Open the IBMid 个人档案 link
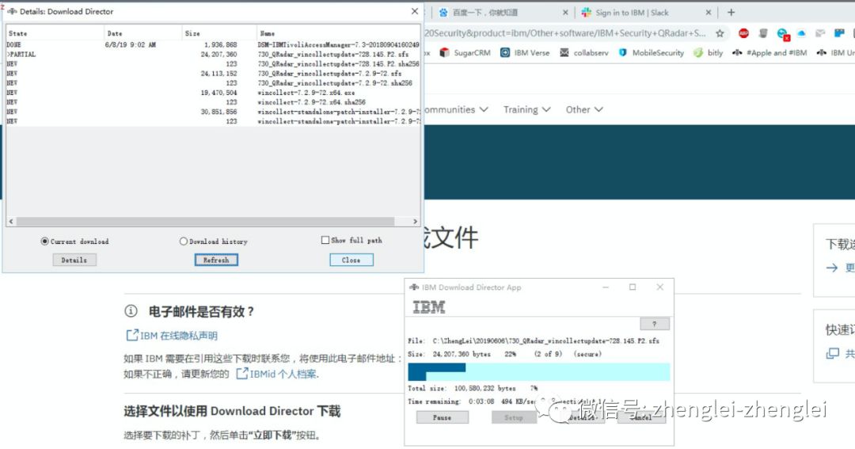Screen dimensions: 855x449 point(283,375)
